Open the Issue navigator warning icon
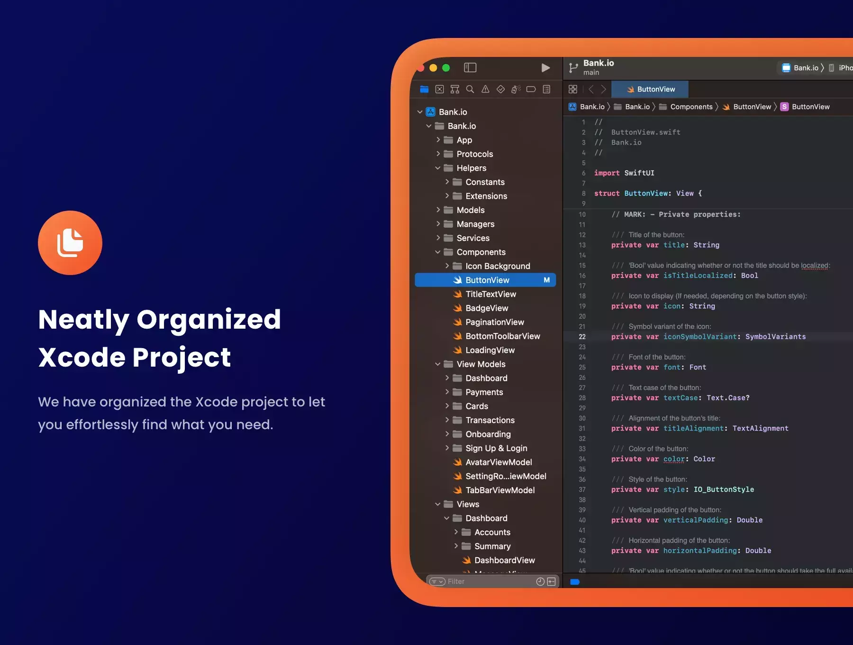 pos(485,89)
